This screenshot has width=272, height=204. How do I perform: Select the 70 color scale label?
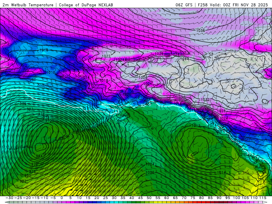[184, 198]
